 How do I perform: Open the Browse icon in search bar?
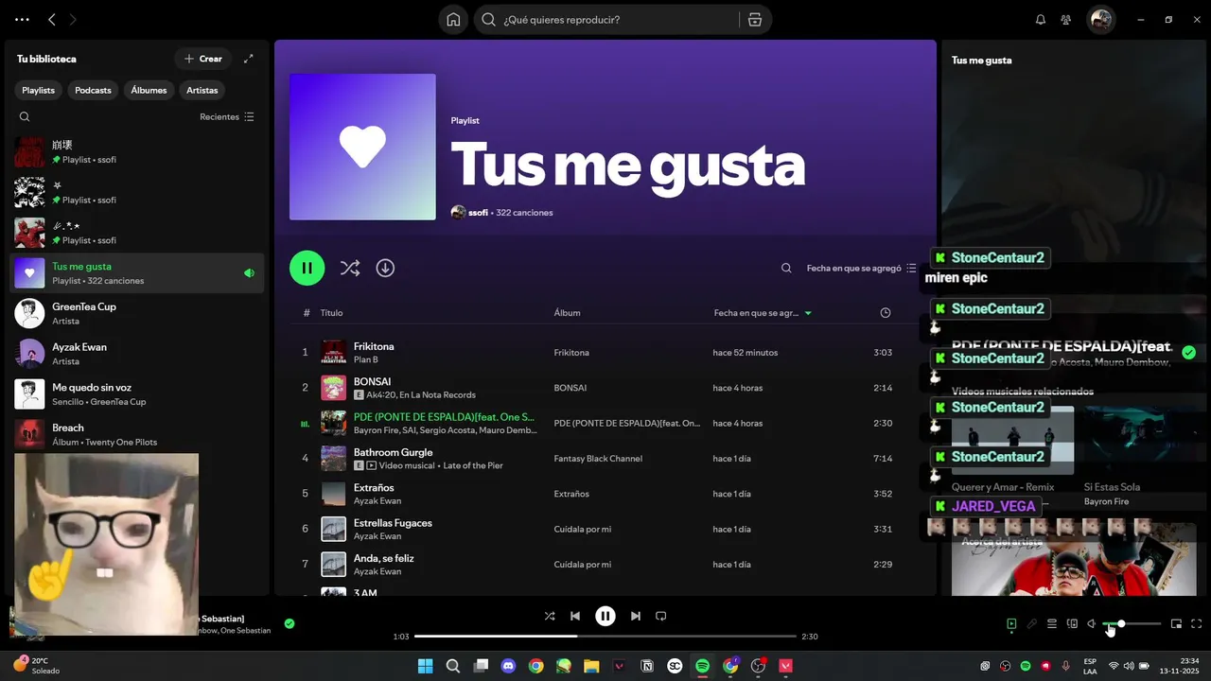click(x=755, y=20)
